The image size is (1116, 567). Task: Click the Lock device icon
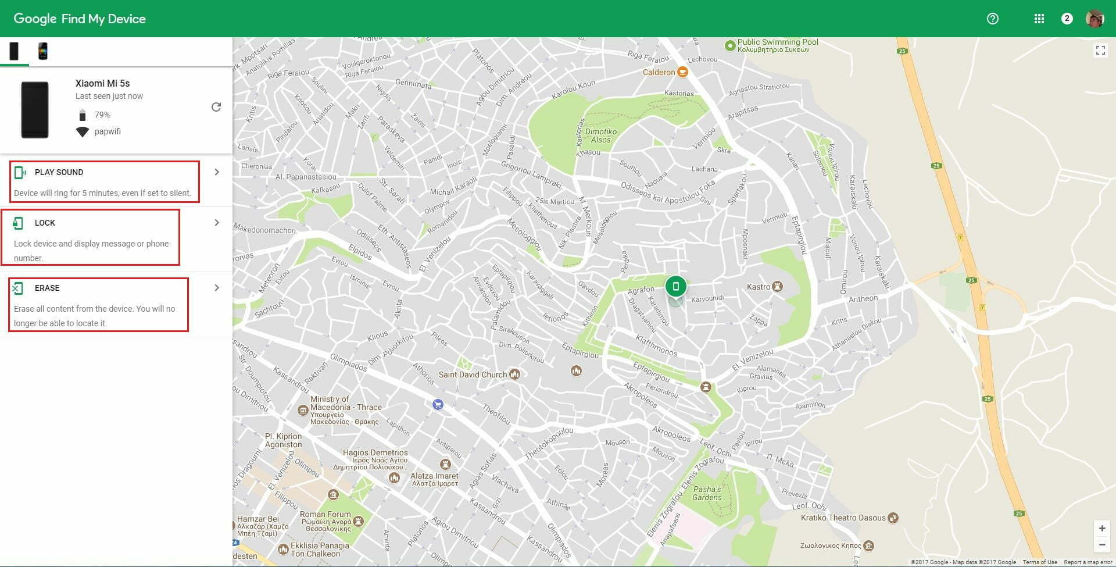coord(18,223)
